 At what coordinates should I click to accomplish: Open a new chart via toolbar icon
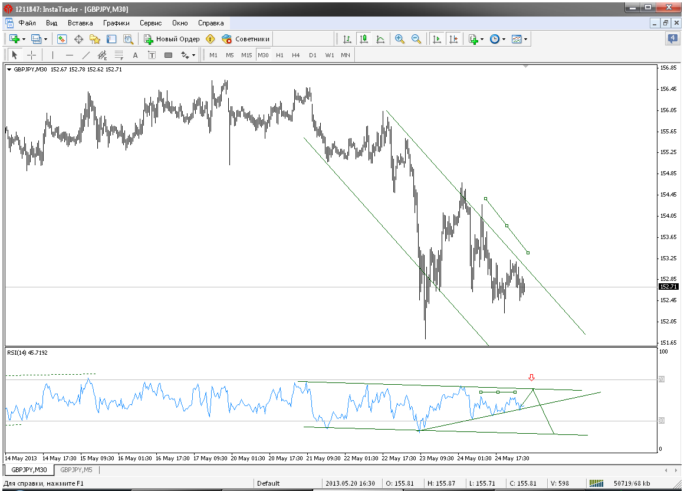(14, 40)
